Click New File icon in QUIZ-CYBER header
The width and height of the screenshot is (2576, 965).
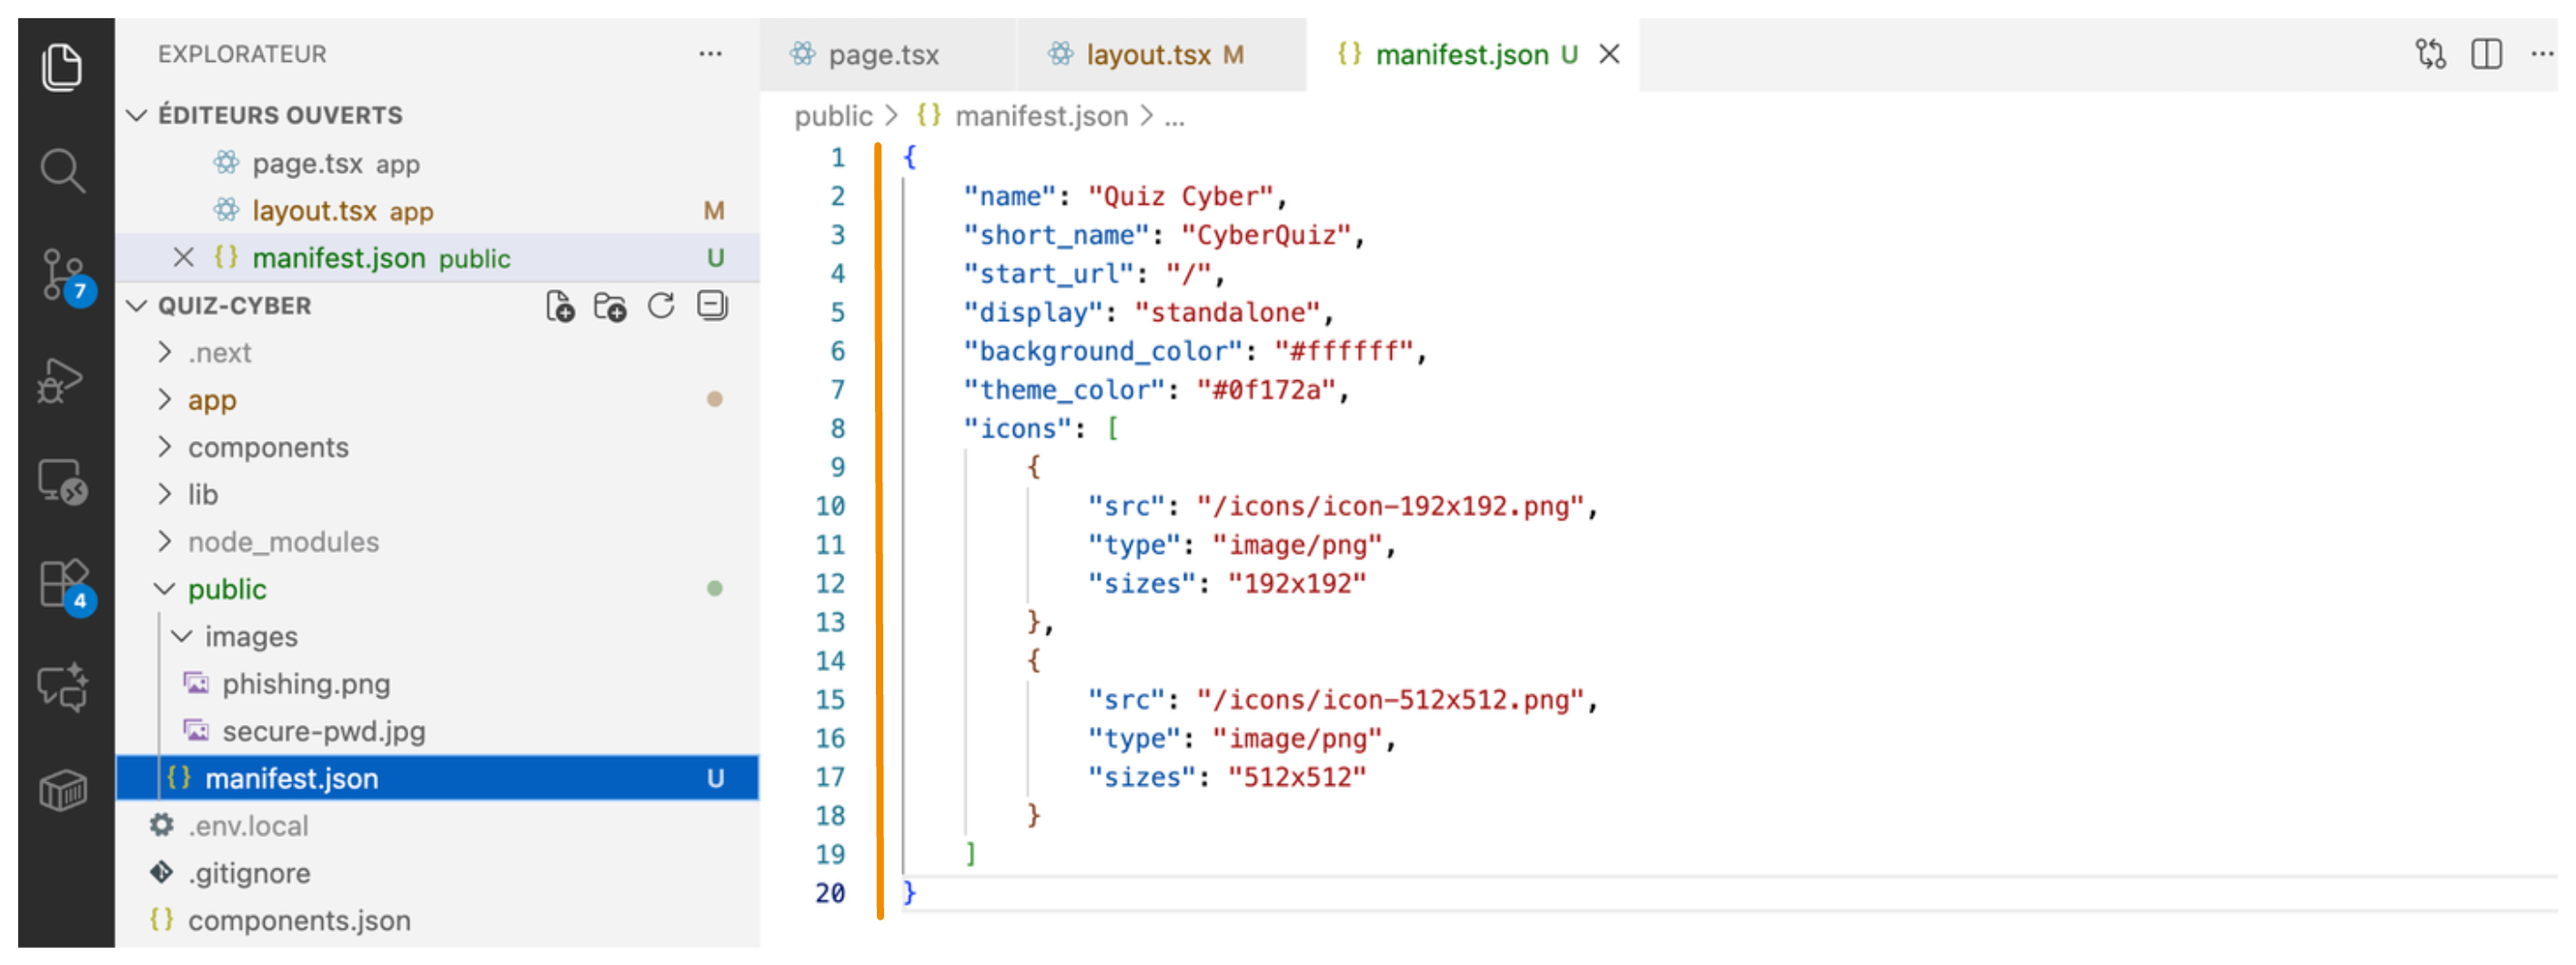tap(559, 306)
